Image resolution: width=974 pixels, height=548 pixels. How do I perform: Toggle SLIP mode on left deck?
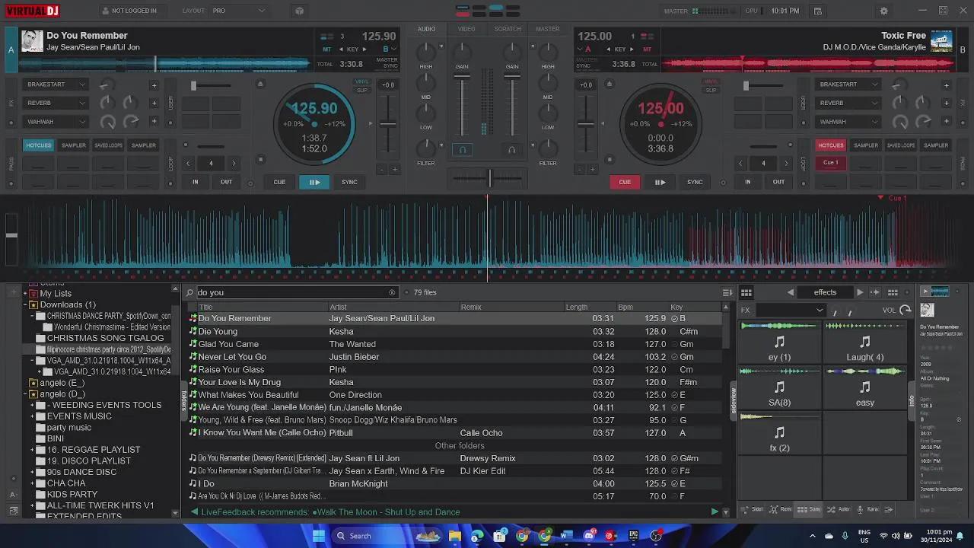pos(361,90)
